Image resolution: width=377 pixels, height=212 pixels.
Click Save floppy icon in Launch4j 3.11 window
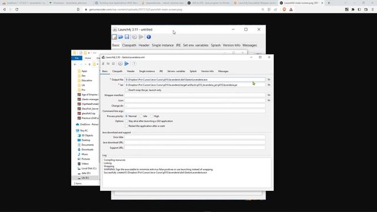coord(127,37)
